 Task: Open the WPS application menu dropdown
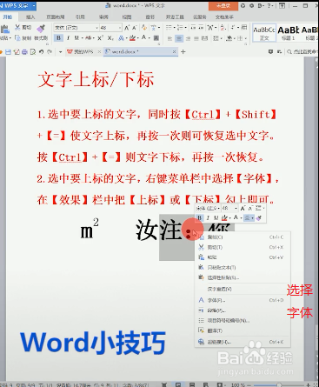tap(34, 5)
